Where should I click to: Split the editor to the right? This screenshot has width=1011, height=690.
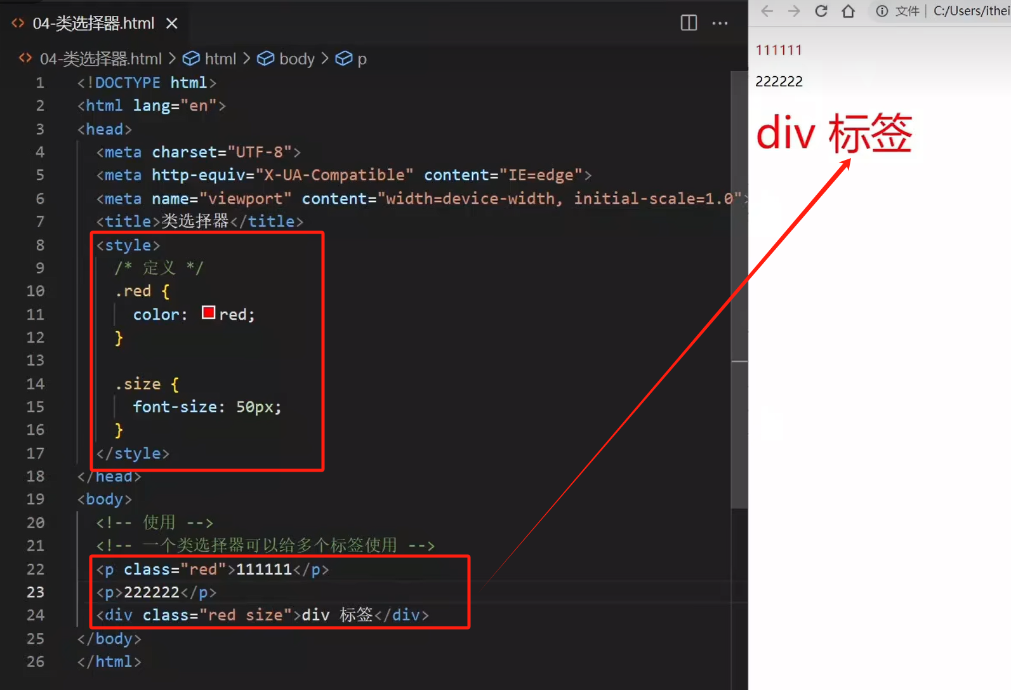(689, 23)
